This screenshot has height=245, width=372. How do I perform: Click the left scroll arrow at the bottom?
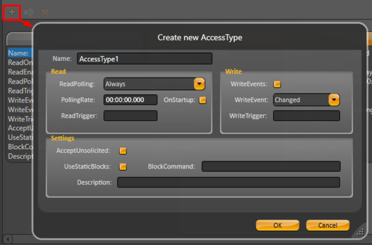8,239
